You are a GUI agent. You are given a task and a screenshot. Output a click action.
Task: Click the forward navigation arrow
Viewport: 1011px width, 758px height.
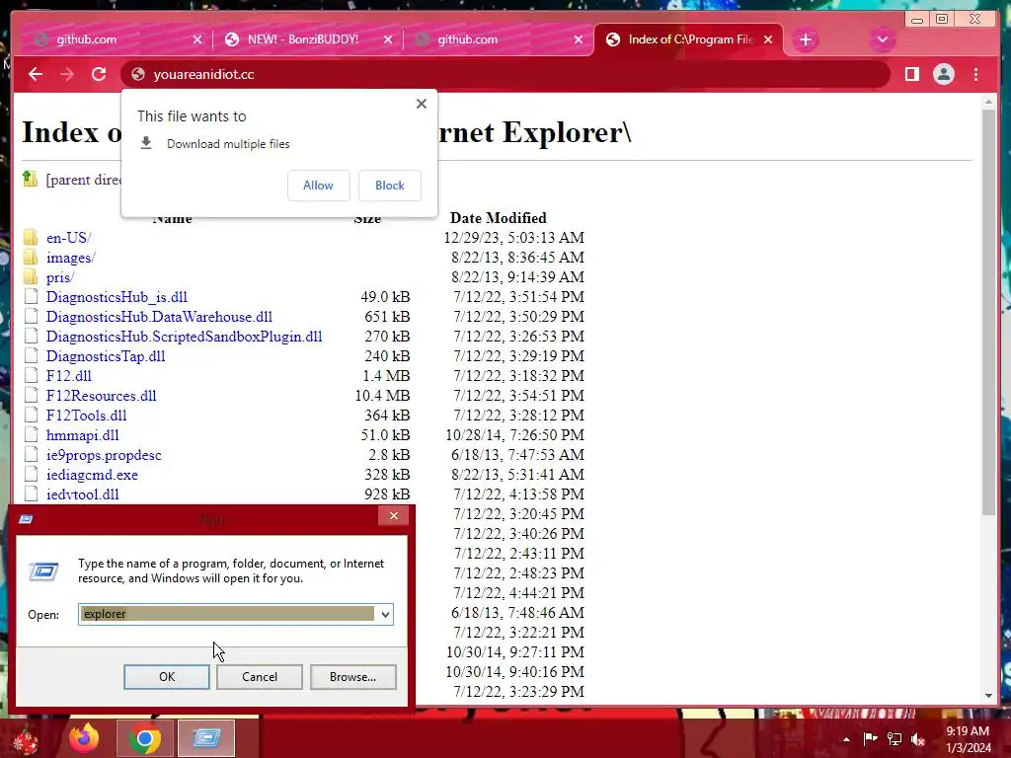[x=67, y=74]
